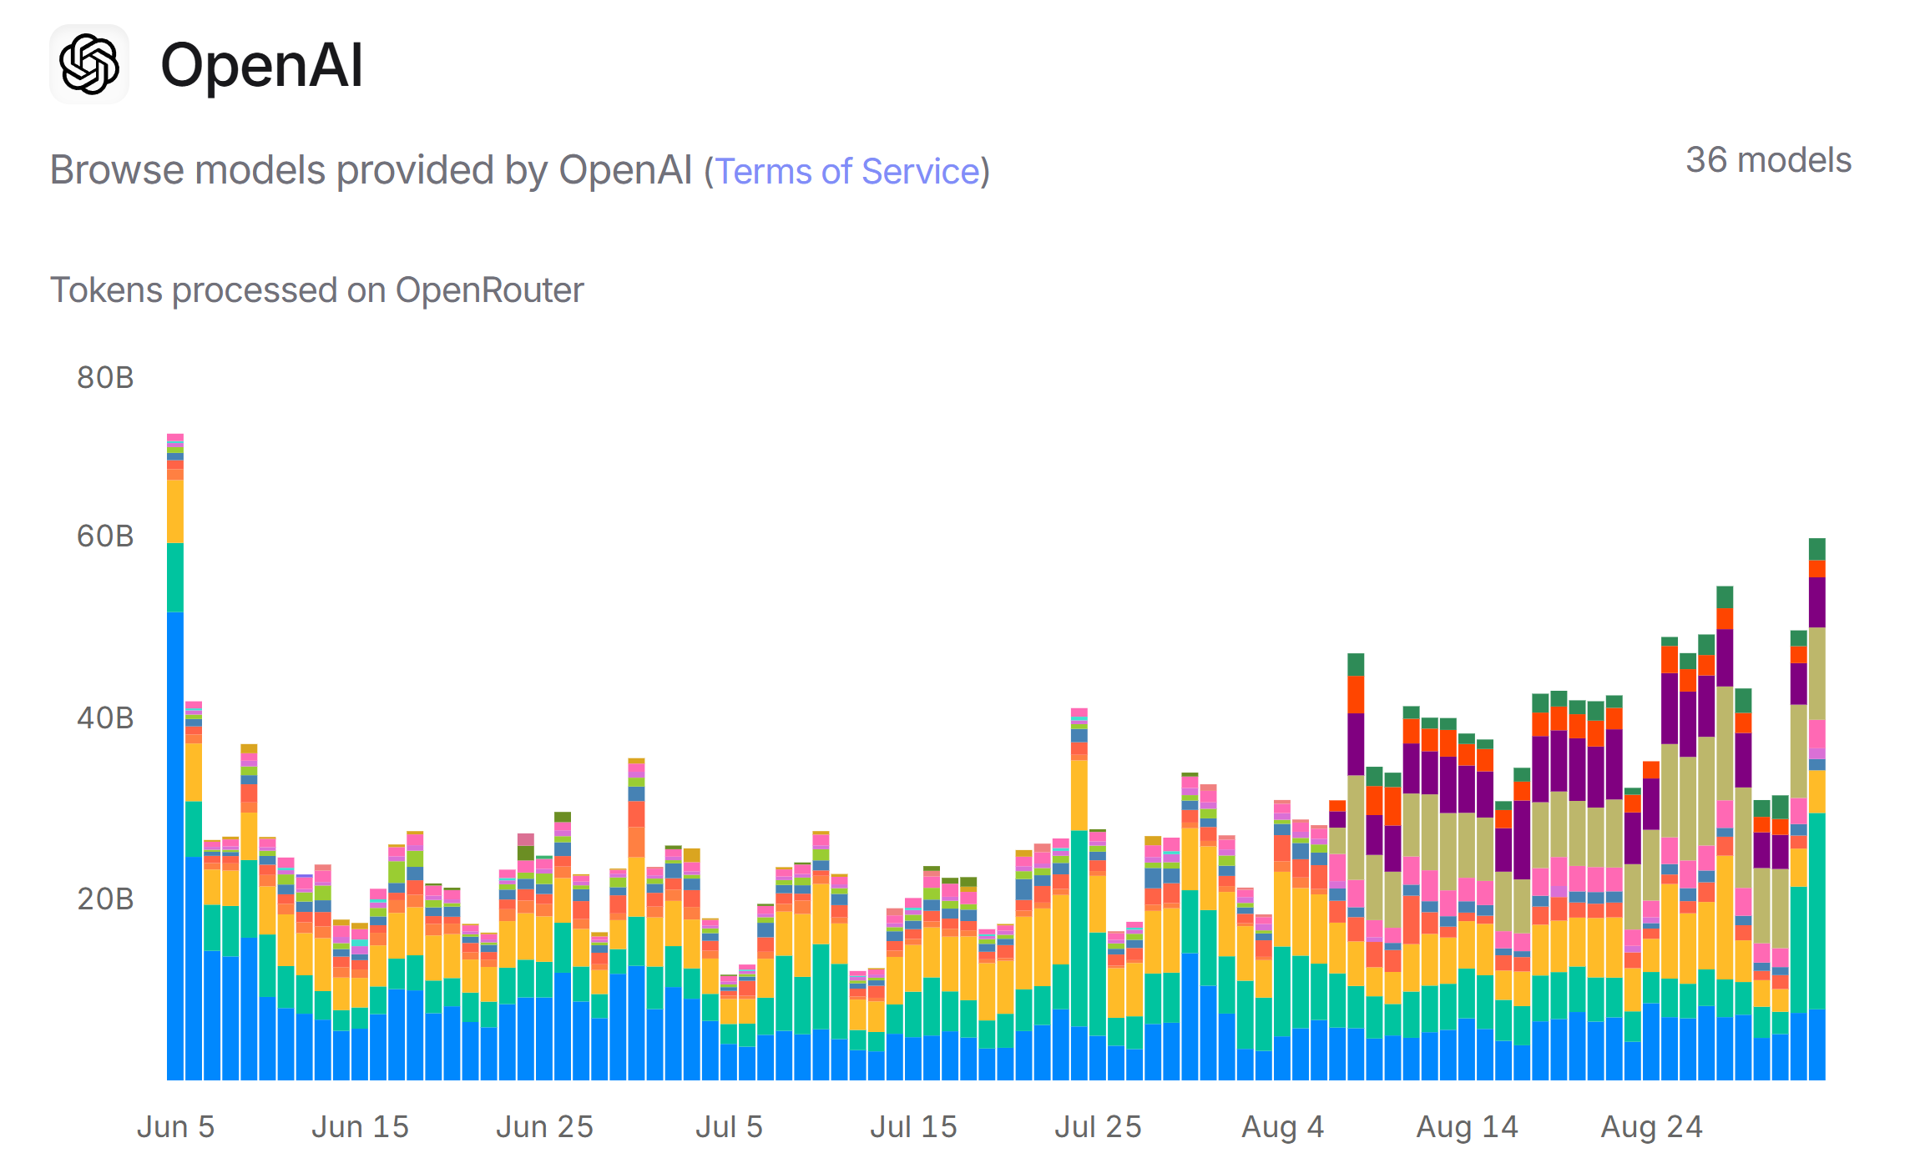Click the purple segment of the last rightmost bar
Screen dimensions: 1920x1168
tap(1816, 602)
